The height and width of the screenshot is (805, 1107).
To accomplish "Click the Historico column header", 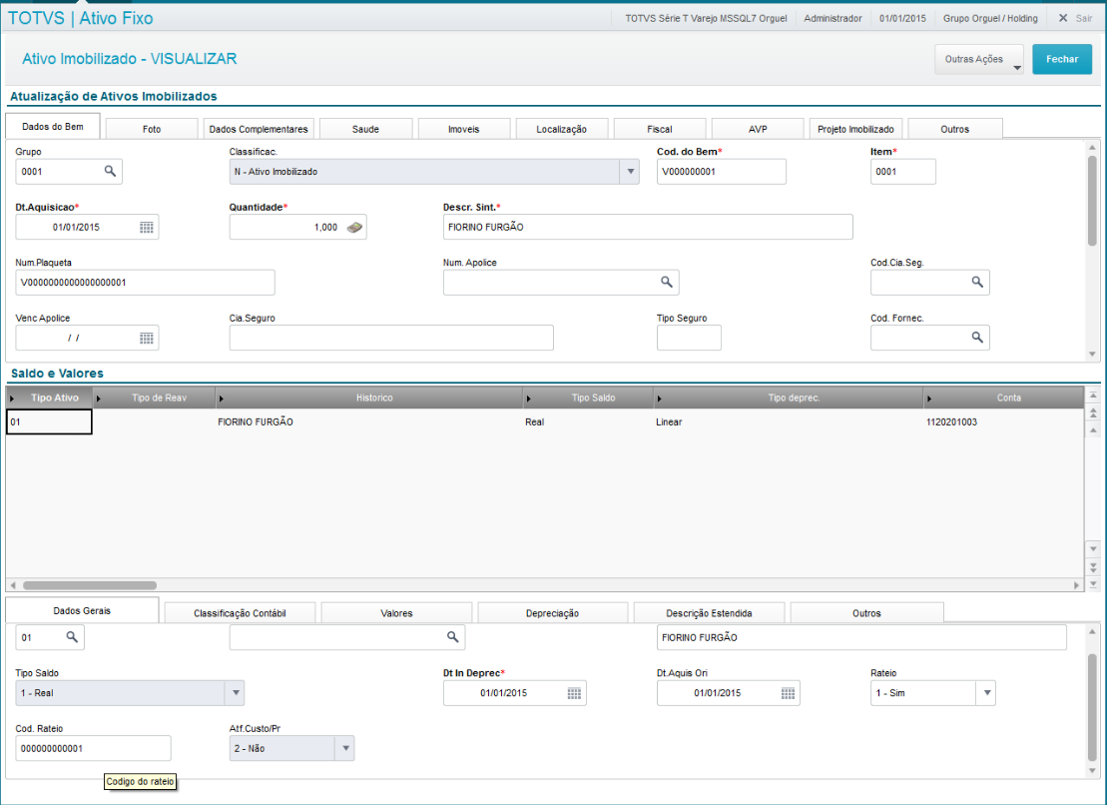I will 368,398.
